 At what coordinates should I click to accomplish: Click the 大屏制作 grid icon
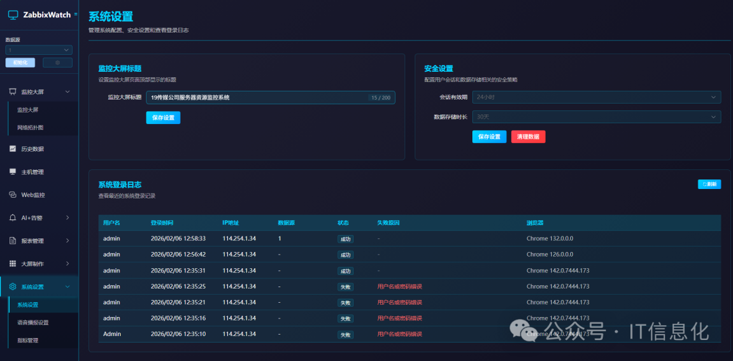[13, 263]
